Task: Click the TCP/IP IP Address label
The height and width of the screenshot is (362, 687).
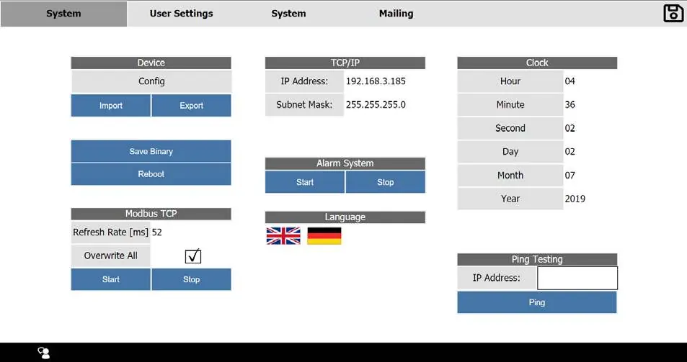Action: click(304, 81)
